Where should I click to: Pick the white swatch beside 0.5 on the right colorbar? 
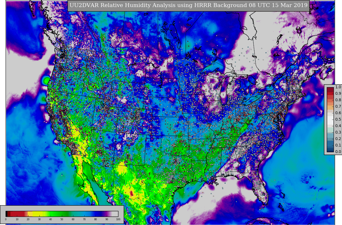click(x=330, y=120)
